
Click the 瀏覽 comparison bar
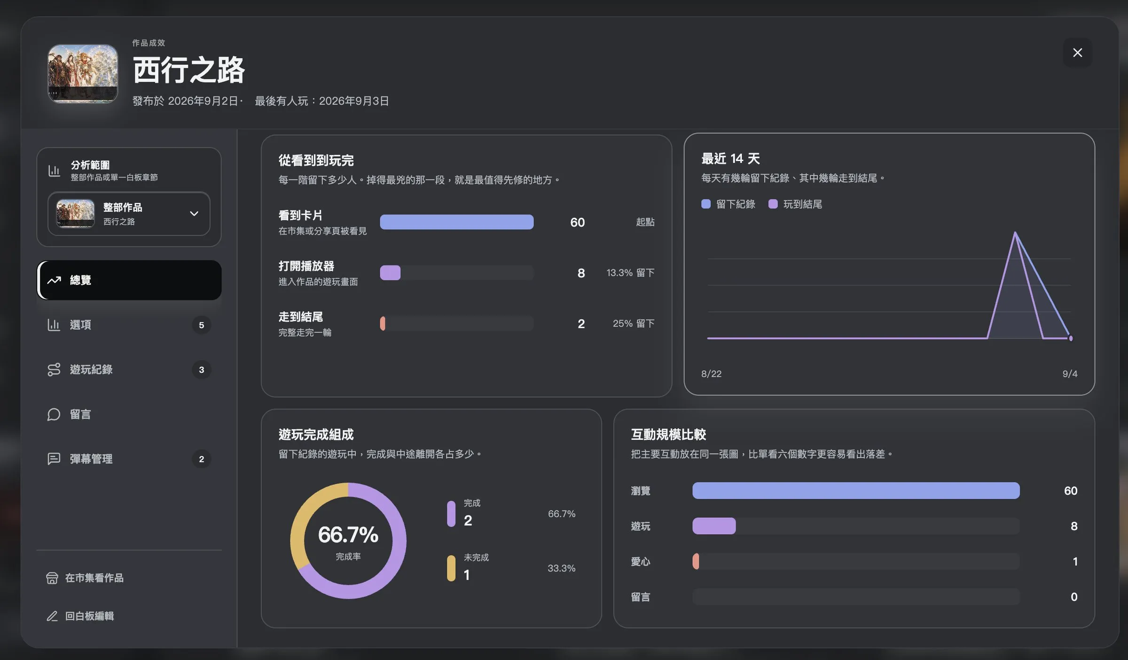(856, 490)
